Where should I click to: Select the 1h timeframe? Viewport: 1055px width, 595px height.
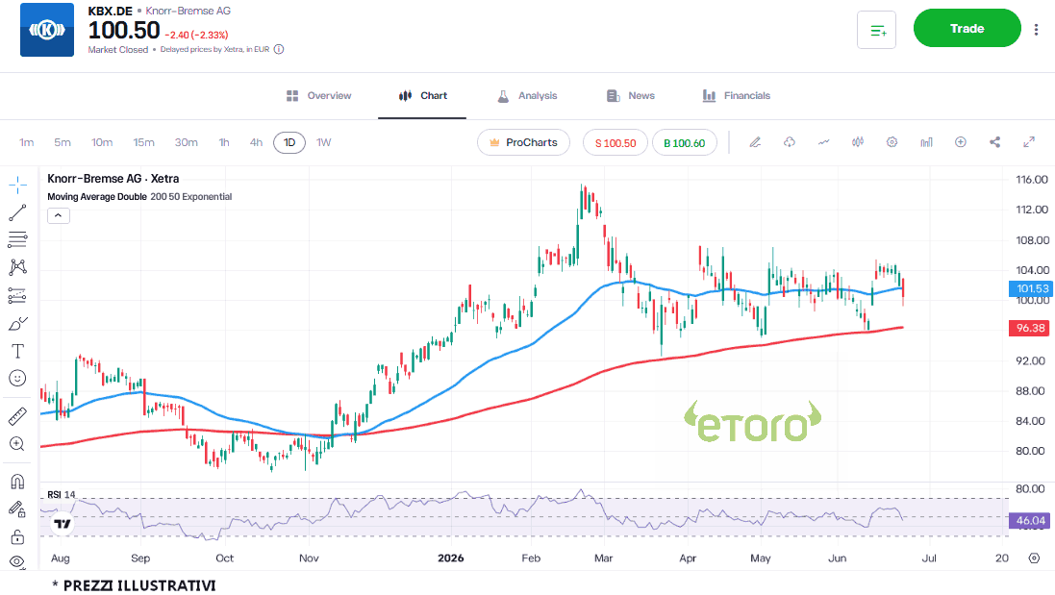coord(224,142)
